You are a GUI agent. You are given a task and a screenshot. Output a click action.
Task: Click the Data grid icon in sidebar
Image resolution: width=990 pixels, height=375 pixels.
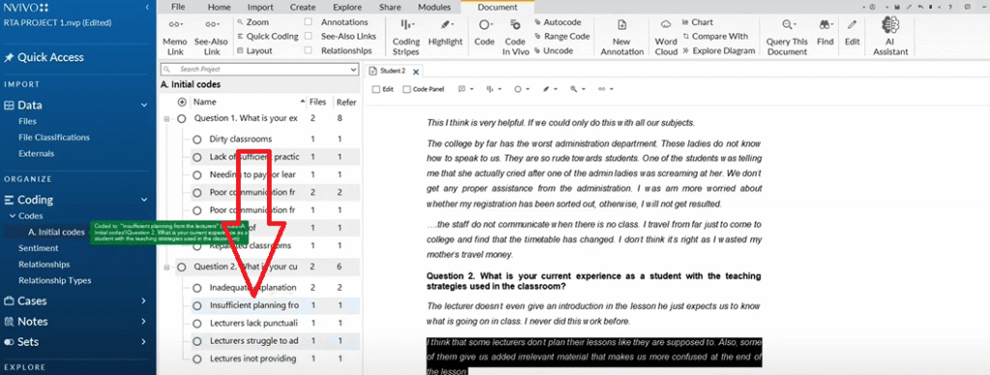pyautogui.click(x=10, y=105)
